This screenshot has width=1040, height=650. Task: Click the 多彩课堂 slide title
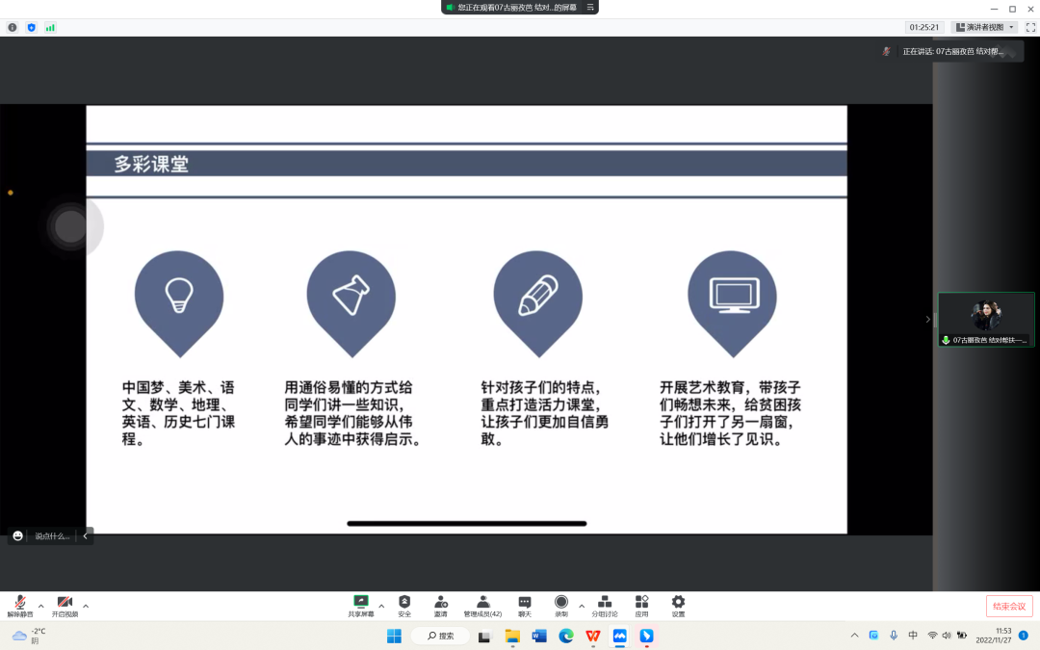pos(151,164)
